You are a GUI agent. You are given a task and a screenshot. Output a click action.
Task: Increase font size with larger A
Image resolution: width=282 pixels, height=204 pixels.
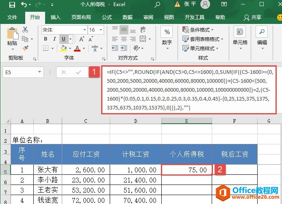(x=82, y=39)
